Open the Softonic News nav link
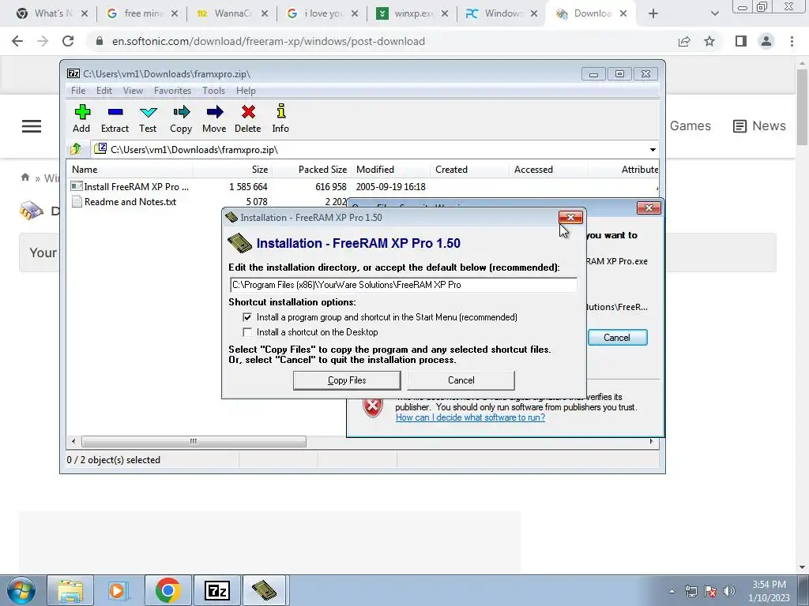Image resolution: width=809 pixels, height=606 pixels. pos(759,125)
